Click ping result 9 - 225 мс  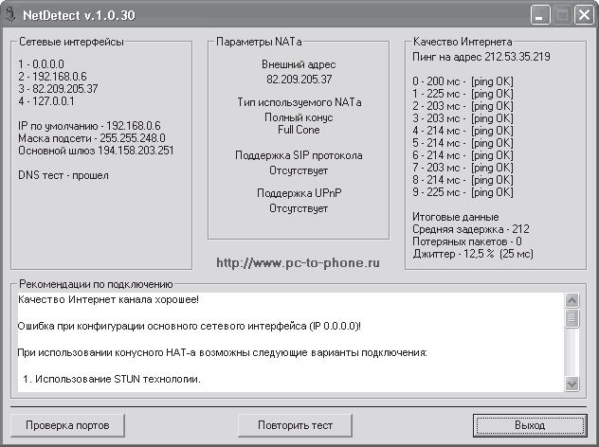[x=463, y=192]
